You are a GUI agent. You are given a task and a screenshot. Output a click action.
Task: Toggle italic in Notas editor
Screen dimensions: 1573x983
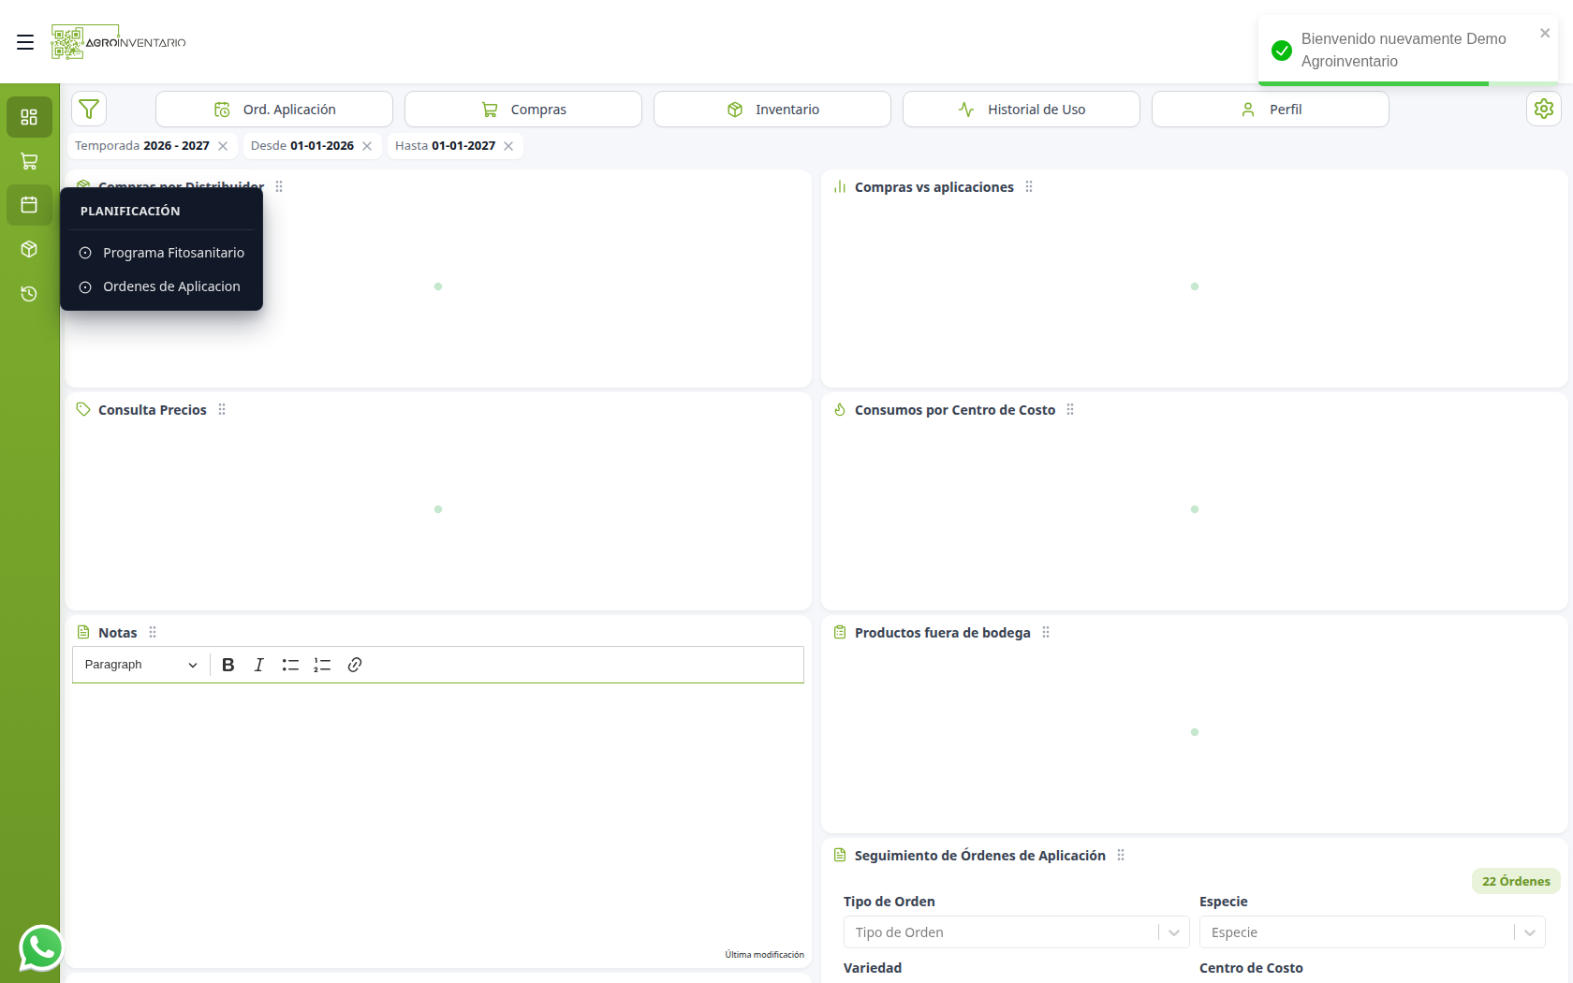pyautogui.click(x=259, y=665)
